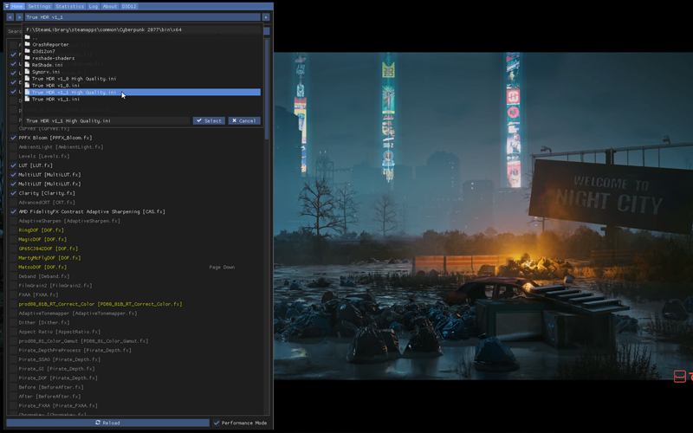This screenshot has width=693, height=433.
Task: Enable Deband effect
Action: coord(13,276)
